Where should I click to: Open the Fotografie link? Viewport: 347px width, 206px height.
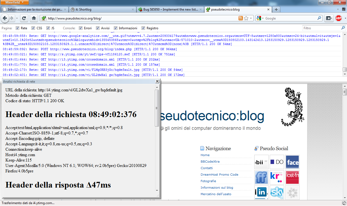(208, 181)
